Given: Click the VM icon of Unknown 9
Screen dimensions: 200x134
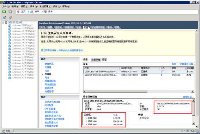Looking at the screenshot, I should coord(10,78).
